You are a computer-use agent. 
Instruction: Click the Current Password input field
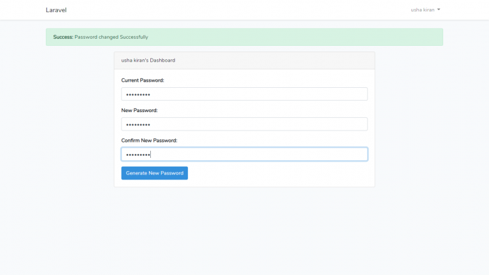pos(244,94)
